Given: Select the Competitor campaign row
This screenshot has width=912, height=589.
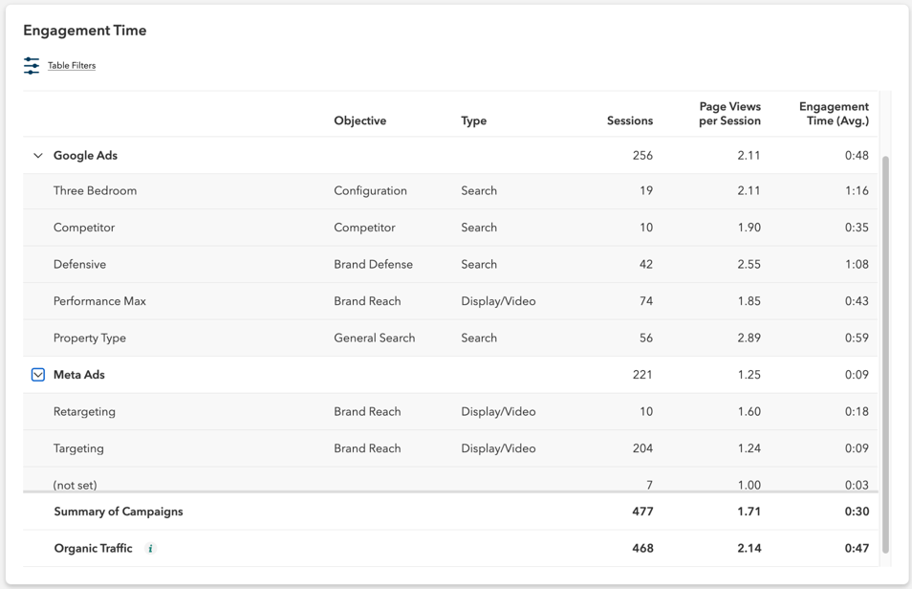Looking at the screenshot, I should coord(84,228).
